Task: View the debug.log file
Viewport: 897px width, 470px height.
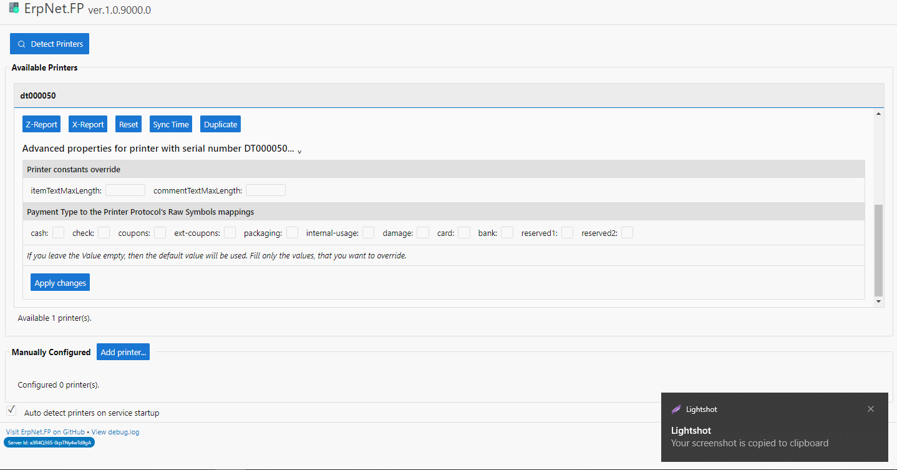Action: 115,431
